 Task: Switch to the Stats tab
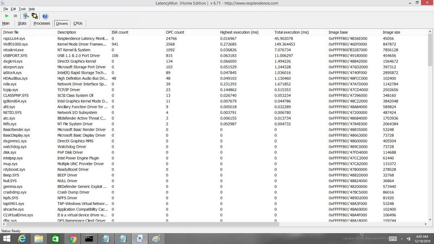22,23
